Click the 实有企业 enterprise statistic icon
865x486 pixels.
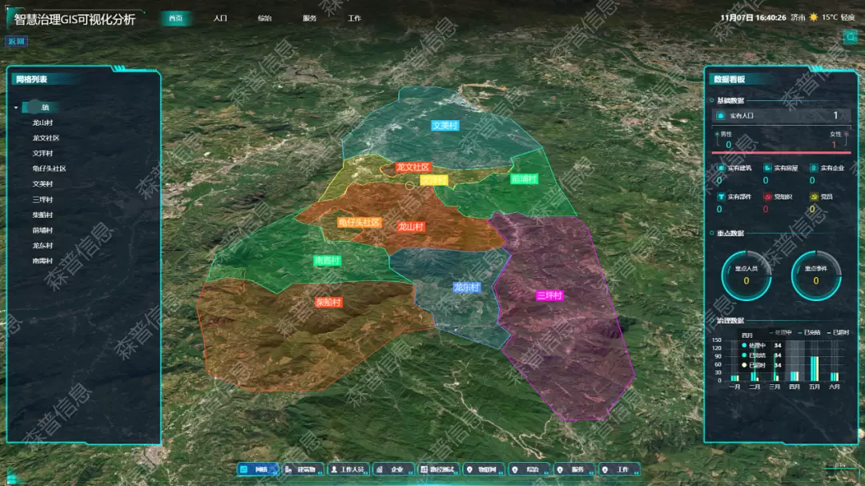tap(814, 167)
